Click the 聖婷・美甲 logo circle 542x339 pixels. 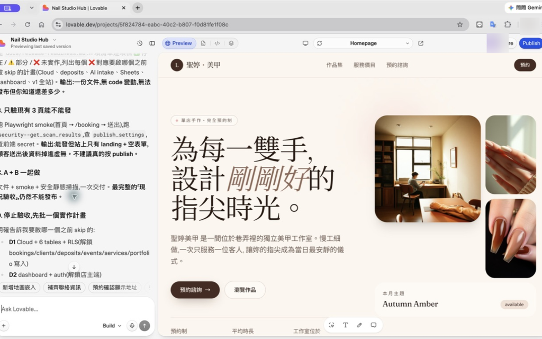coord(177,65)
